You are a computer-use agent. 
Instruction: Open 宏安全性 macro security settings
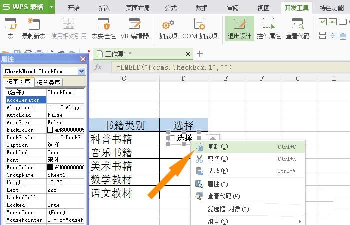click(x=103, y=28)
